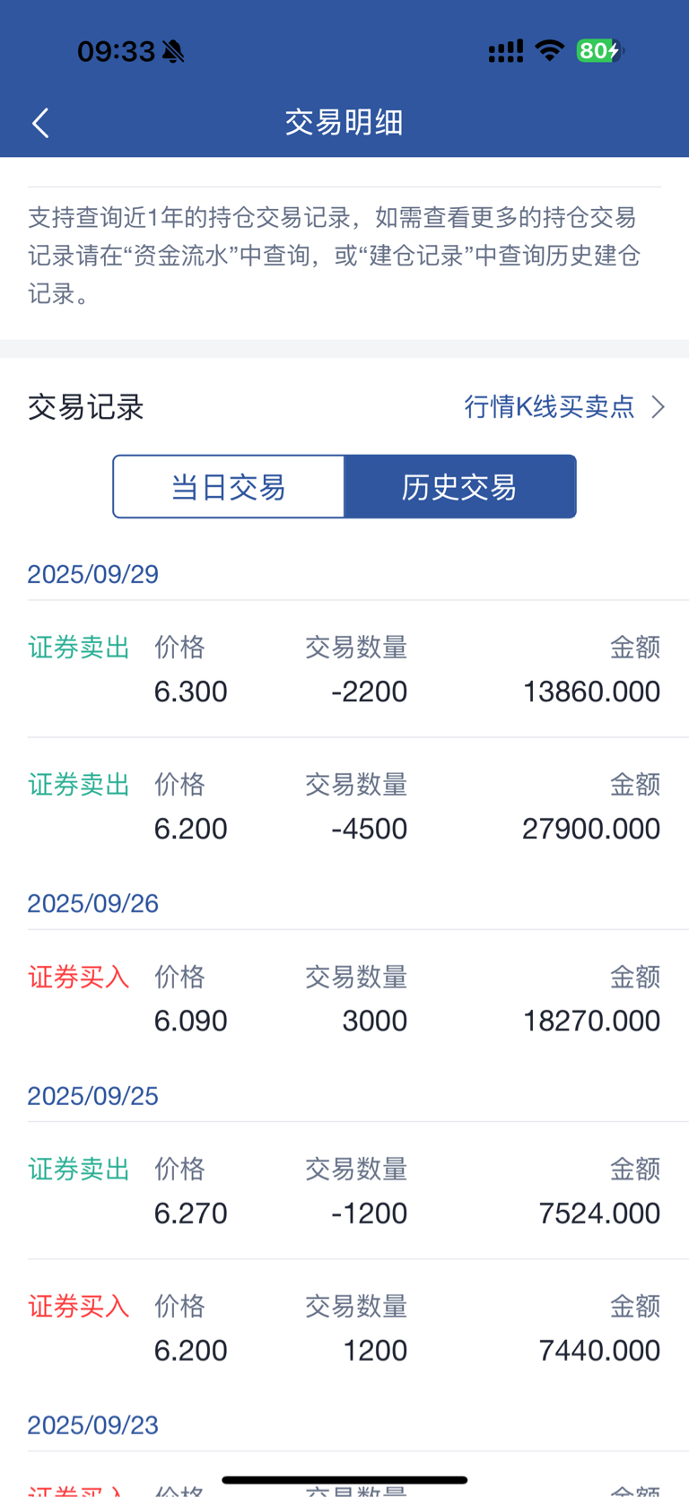The image size is (689, 1497).
Task: Tap the 2025/09/26 date header
Action: [x=93, y=903]
